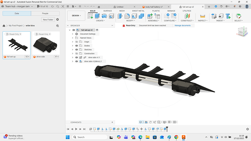Open File Explorer from the taskbar
Viewport: 251px width, 141px height.
(147, 137)
